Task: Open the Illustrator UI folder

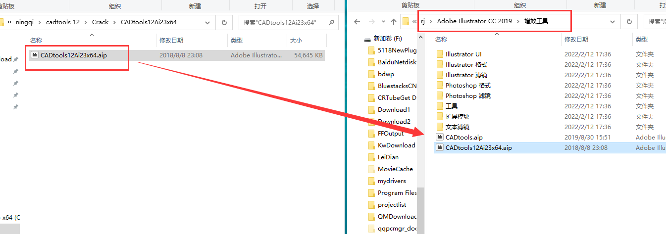Action: (x=463, y=54)
